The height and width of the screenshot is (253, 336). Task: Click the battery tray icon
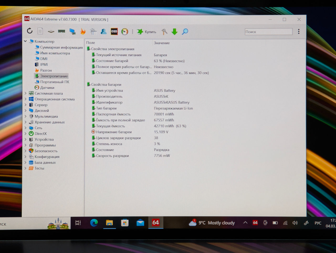tap(275, 223)
